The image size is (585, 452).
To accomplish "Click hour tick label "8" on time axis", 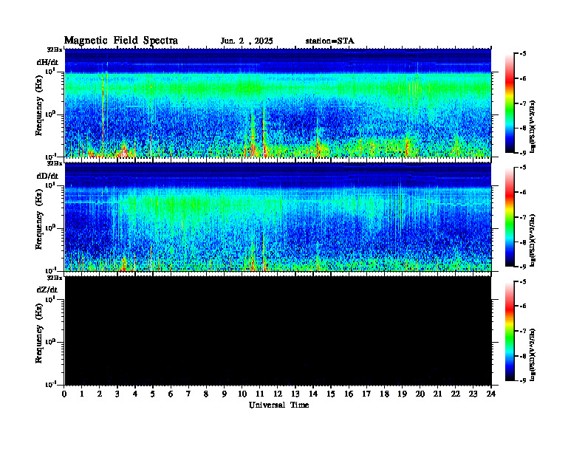I will pyautogui.click(x=206, y=394).
